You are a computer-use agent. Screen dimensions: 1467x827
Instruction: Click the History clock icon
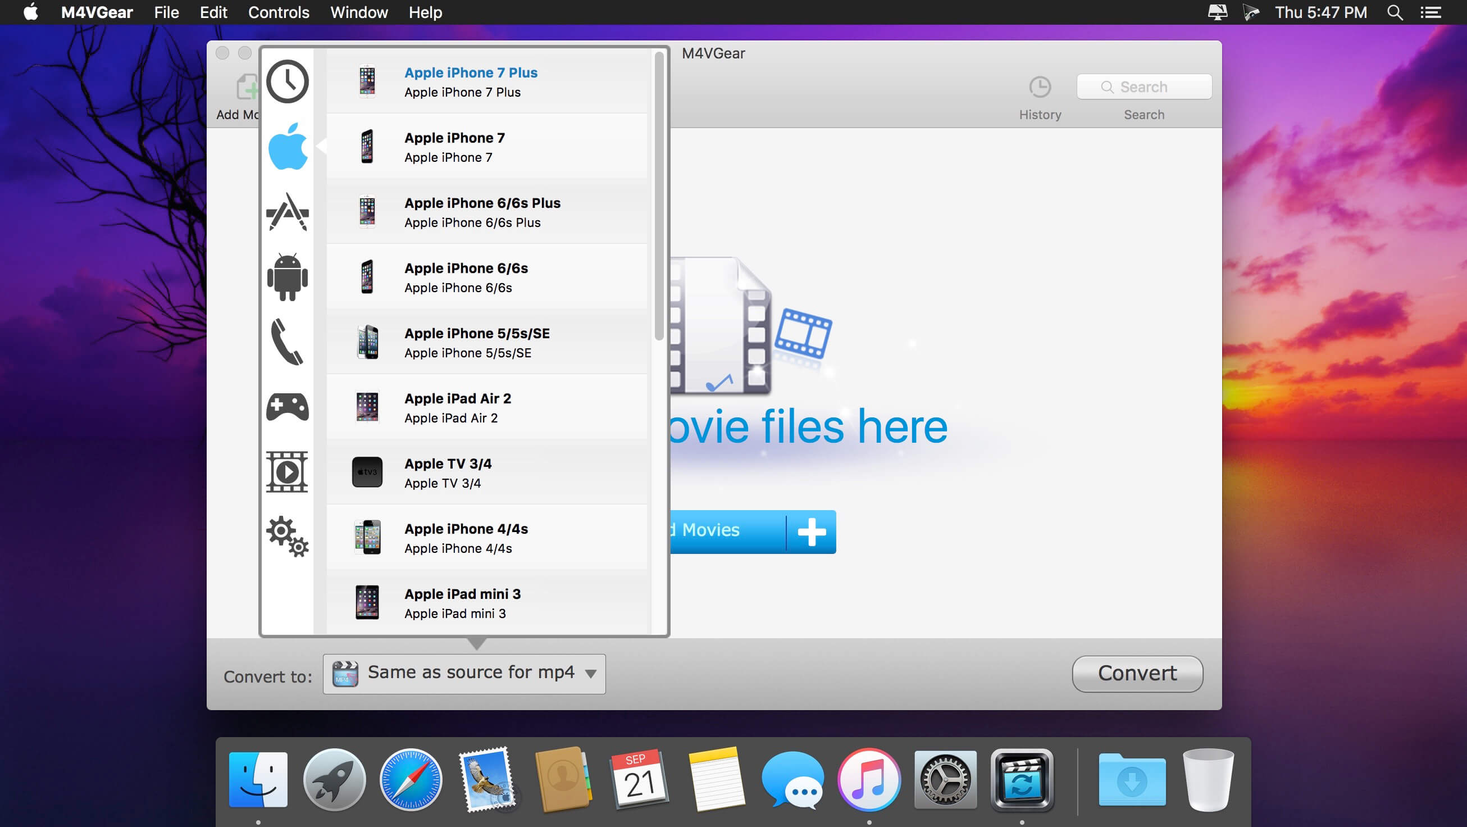tap(1040, 87)
